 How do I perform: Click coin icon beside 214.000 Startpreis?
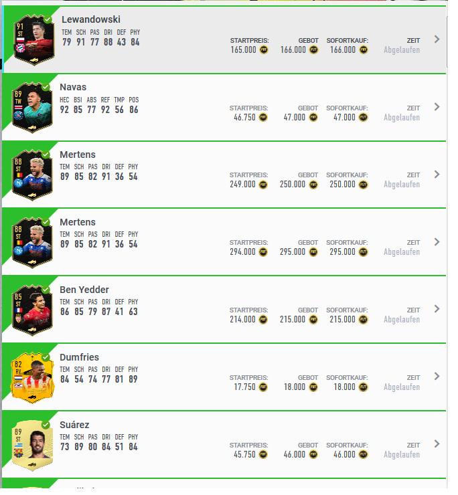[263, 320]
